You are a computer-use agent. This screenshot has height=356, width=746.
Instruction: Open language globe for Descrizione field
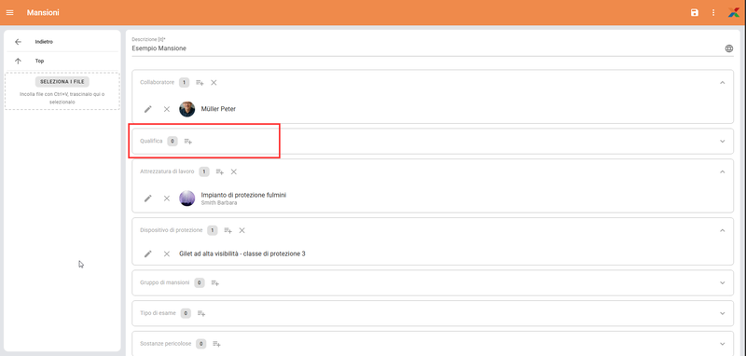point(729,48)
